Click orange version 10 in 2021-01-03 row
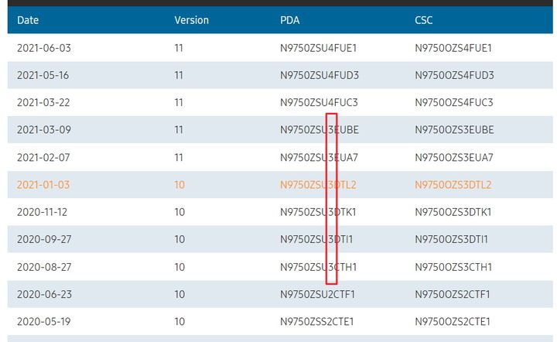This screenshot has height=342, width=557. 179,185
